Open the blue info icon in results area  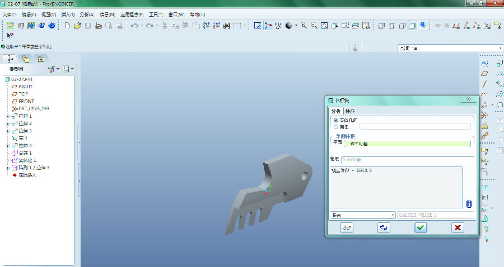(469, 204)
